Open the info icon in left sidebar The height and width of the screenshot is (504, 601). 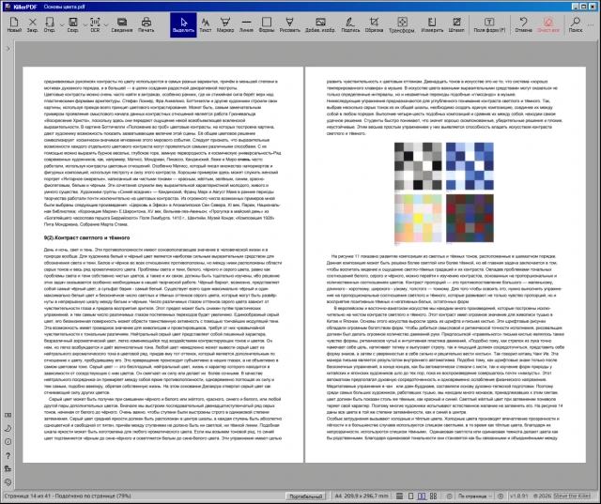tap(8, 441)
